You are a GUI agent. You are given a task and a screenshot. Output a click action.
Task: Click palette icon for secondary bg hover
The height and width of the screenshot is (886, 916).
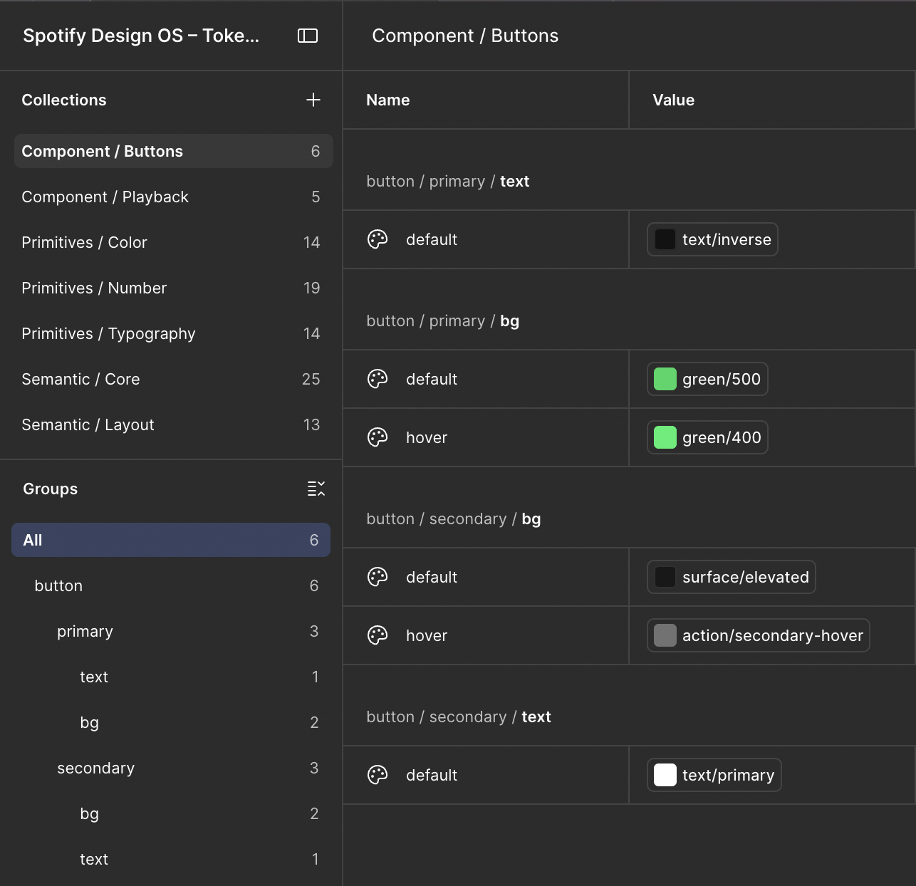pyautogui.click(x=378, y=635)
